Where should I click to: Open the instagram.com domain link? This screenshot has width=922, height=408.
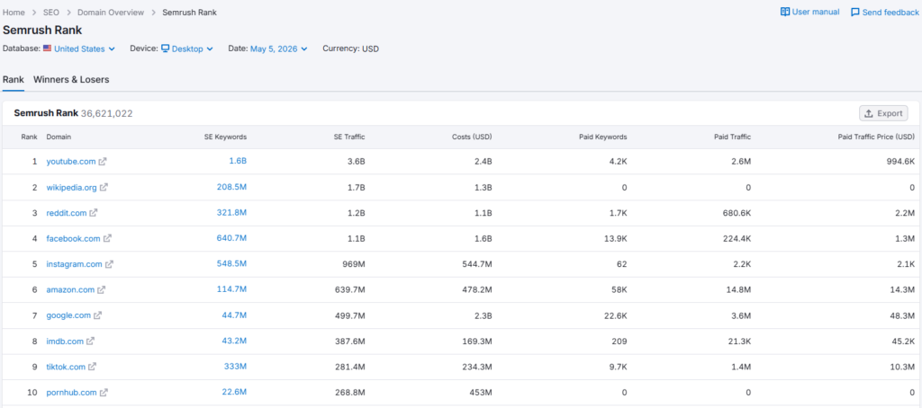coord(75,264)
